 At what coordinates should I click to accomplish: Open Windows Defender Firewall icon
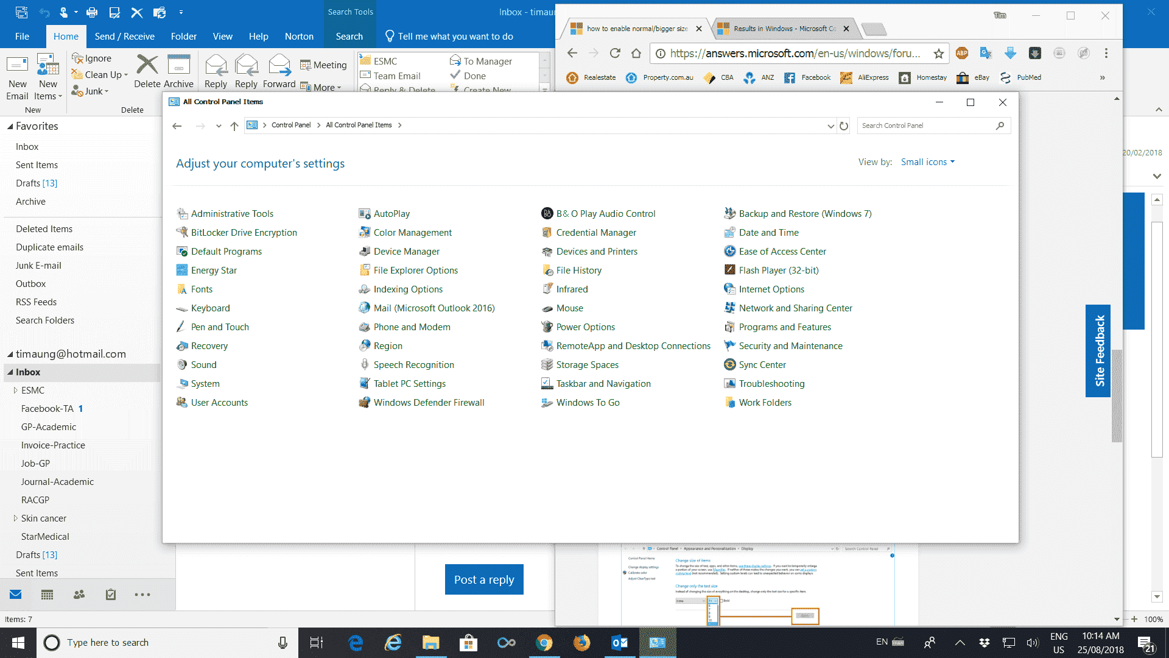(x=365, y=403)
